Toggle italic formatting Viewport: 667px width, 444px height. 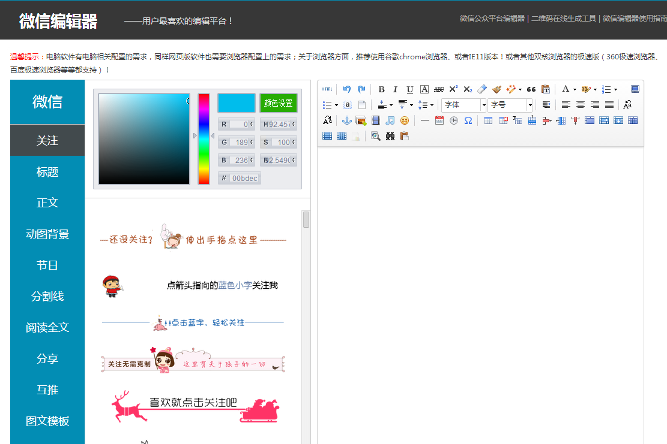(395, 89)
